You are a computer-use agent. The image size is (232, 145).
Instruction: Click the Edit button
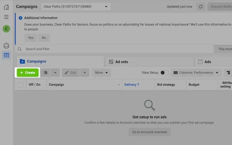pyautogui.click(x=71, y=72)
